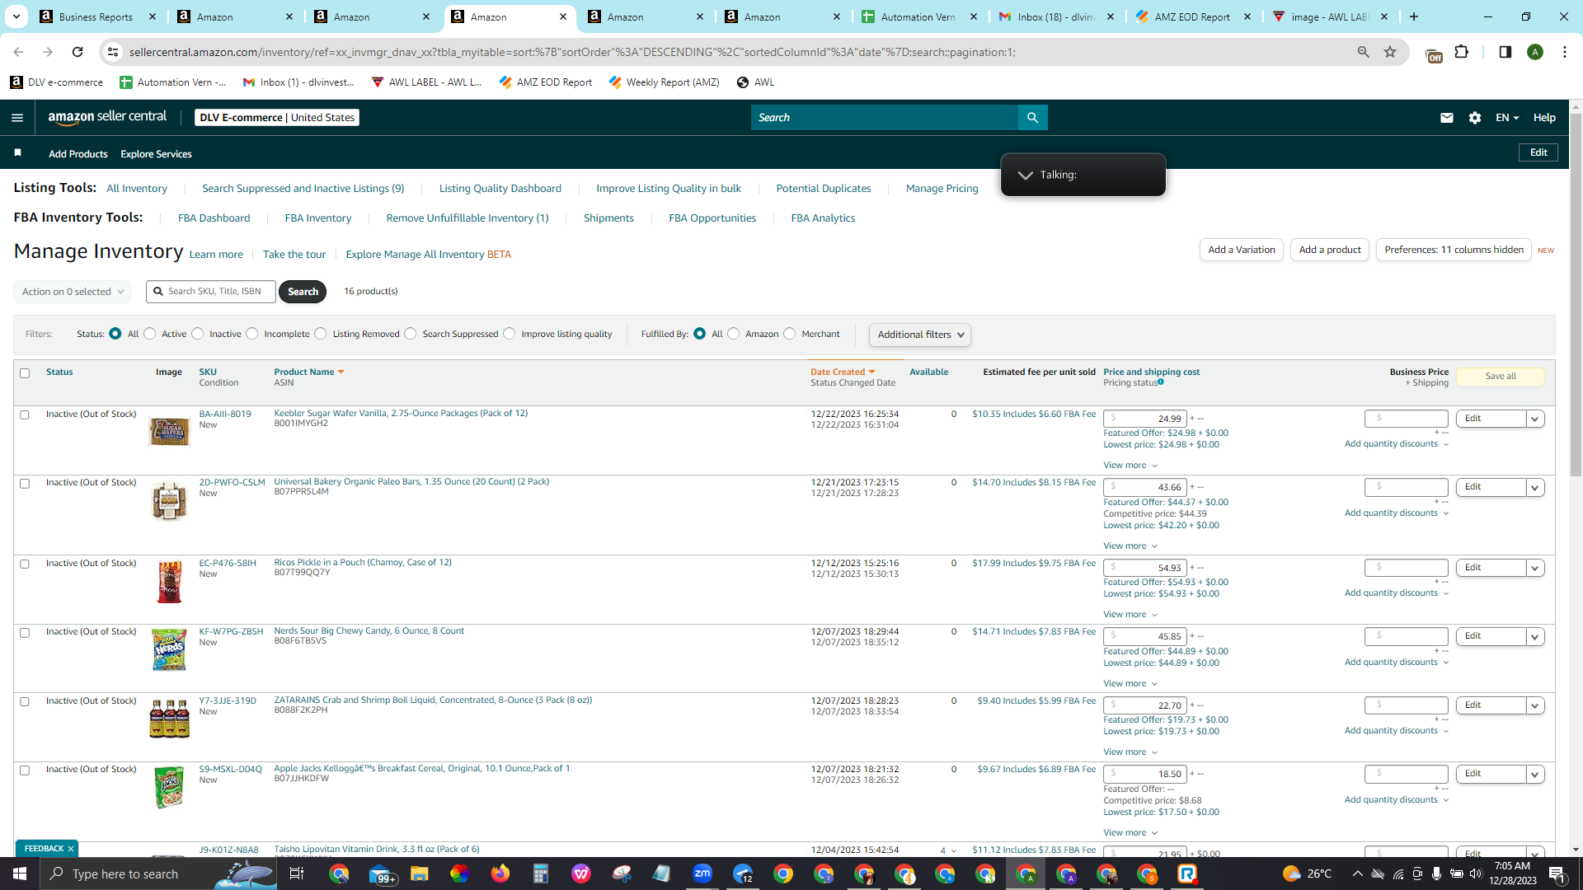This screenshot has height=890, width=1583.
Task: Open the Manage Pricing link
Action: click(x=942, y=189)
